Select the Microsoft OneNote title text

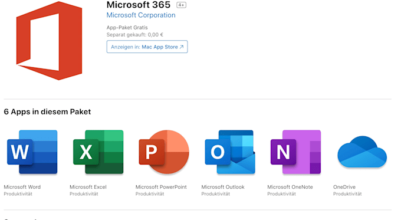click(x=290, y=187)
